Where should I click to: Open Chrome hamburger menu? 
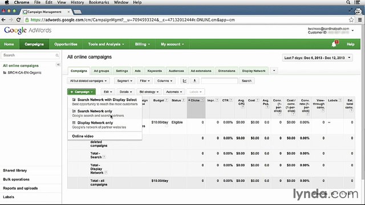point(360,20)
